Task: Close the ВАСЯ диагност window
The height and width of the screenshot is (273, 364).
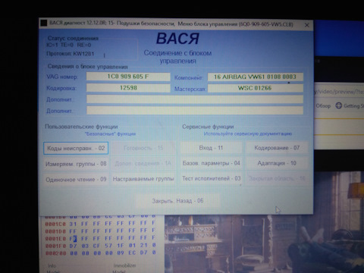Action: [x=307, y=25]
